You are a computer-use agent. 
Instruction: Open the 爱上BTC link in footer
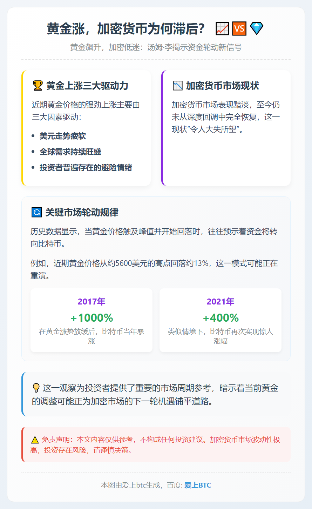point(198,485)
